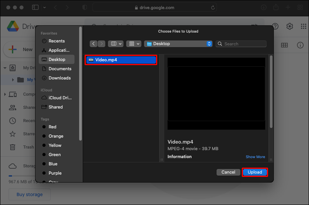
Task: Open Drive Help question mark icon
Action: (275, 26)
